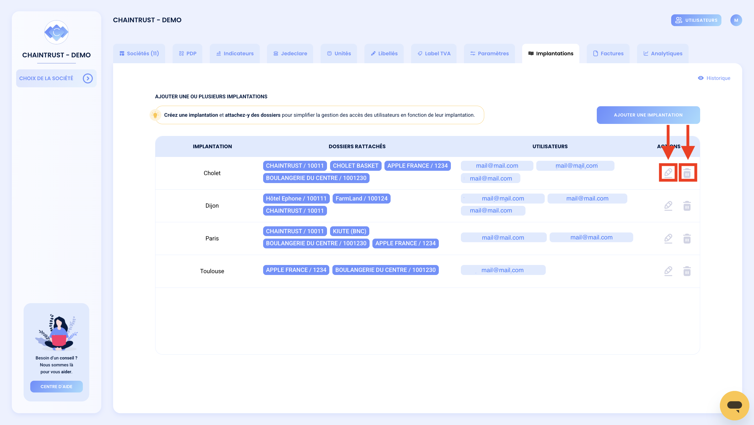Edit the Dijon implantation with pencil icon
Image resolution: width=754 pixels, height=425 pixels.
(668, 206)
